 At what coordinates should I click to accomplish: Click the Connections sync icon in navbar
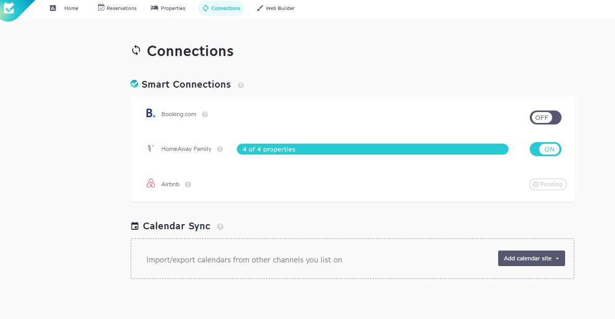pyautogui.click(x=206, y=8)
